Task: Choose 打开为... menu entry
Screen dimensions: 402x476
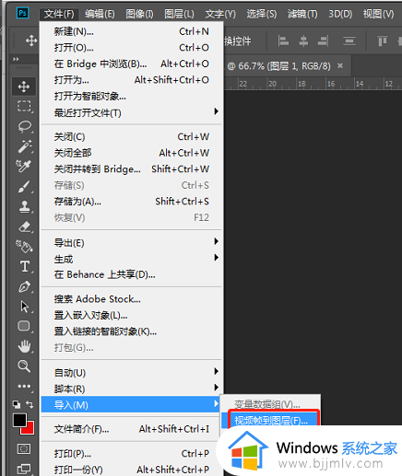Action: 132,80
